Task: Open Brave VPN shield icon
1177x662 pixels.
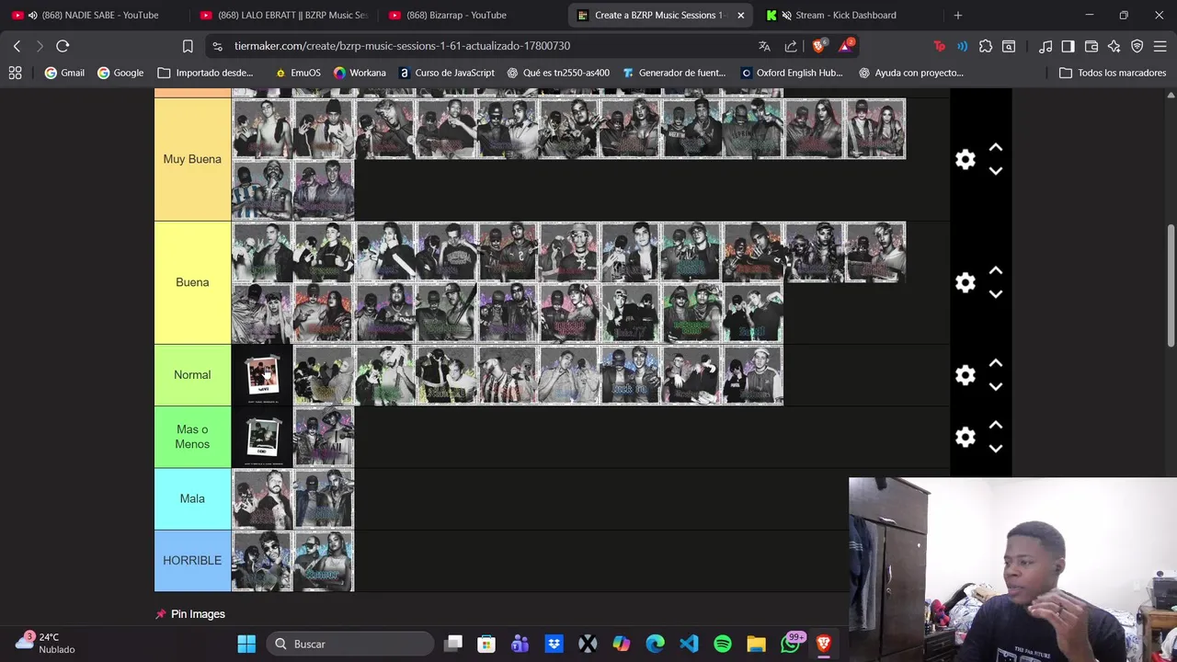Action: (1137, 46)
